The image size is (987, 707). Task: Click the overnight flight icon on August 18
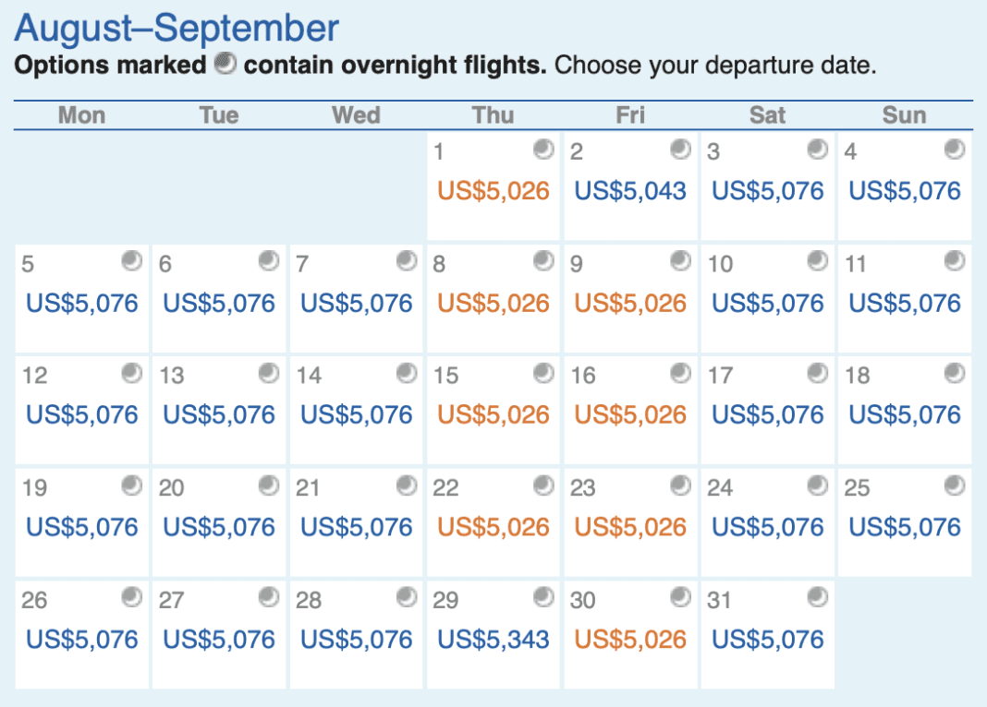pyautogui.click(x=955, y=374)
